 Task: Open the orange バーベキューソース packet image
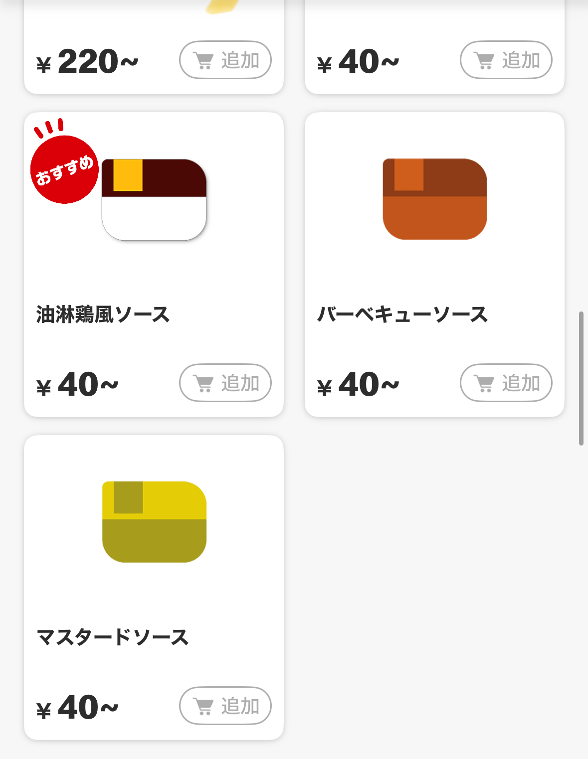coord(435,199)
